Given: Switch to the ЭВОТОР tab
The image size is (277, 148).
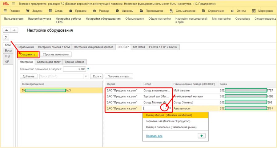Looking at the screenshot, I should [123, 47].
